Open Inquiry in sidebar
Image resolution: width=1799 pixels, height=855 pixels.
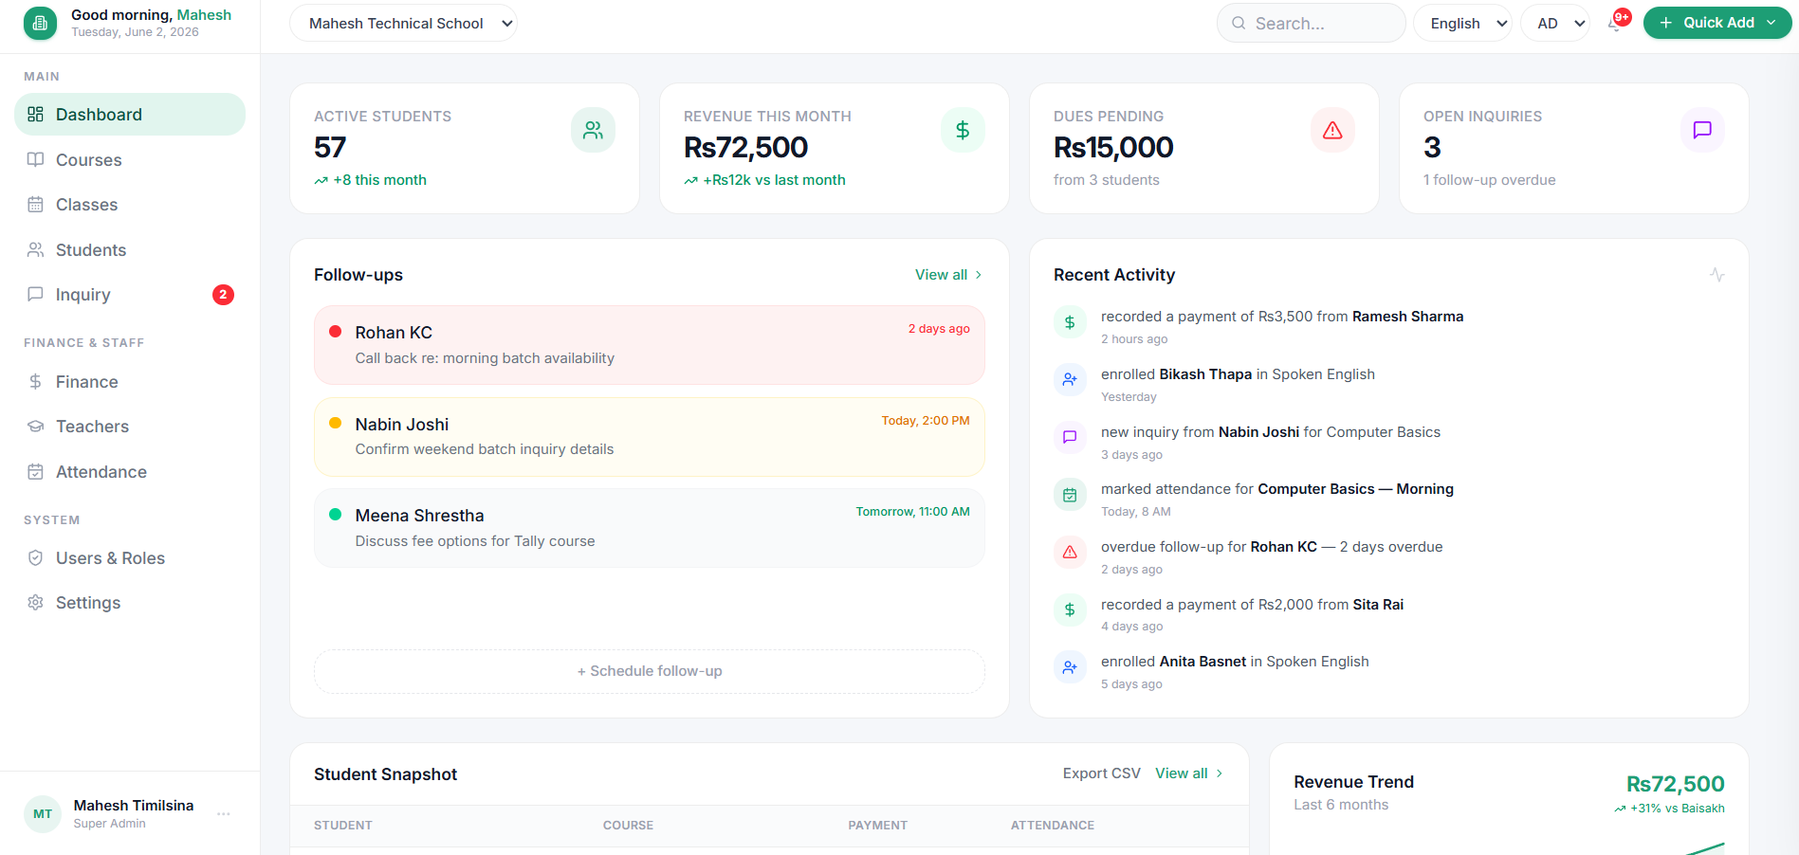pos(130,295)
